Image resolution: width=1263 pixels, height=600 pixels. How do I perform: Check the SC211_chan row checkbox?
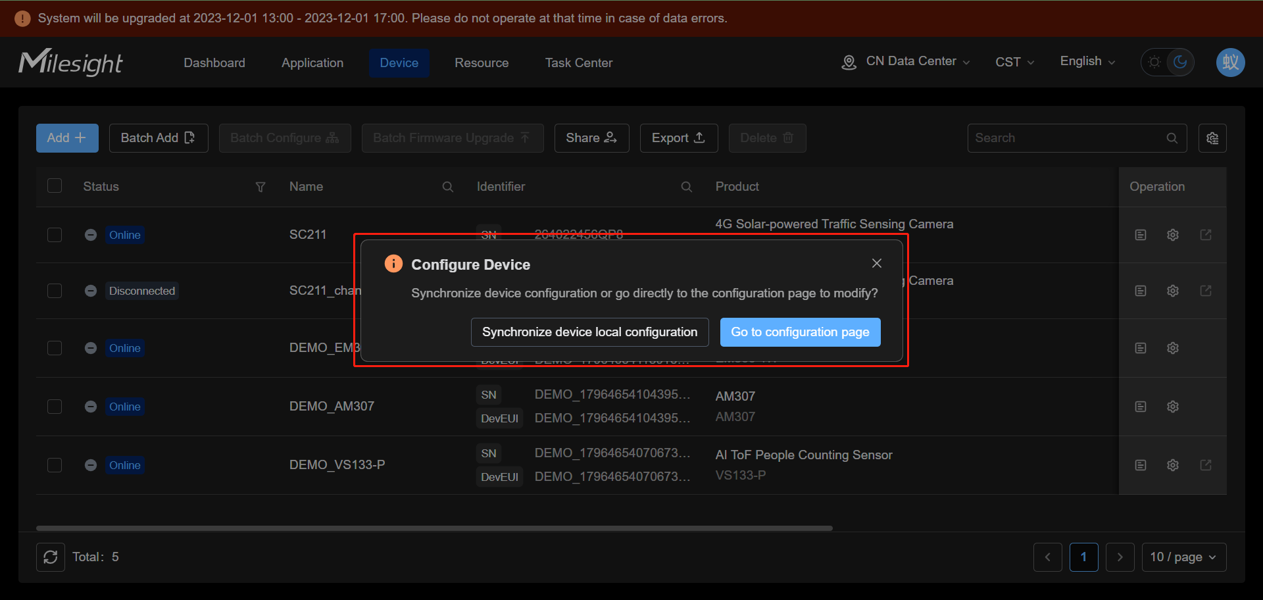pos(55,291)
